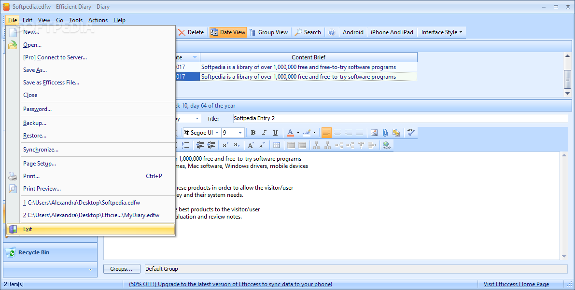Justify the text
The image size is (575, 290).
360,133
